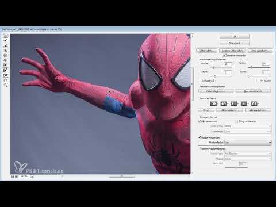Image resolution: width=276 pixels, height=207 pixels.
Task: Toggle the Erweiterter Modus checkbox
Action: (x=225, y=55)
